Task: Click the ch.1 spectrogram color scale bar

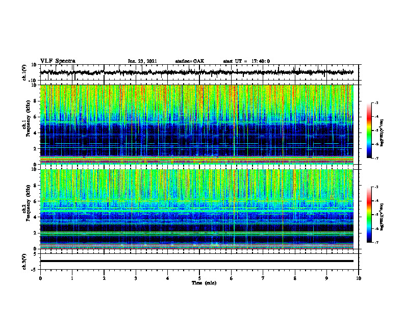Action: click(369, 131)
